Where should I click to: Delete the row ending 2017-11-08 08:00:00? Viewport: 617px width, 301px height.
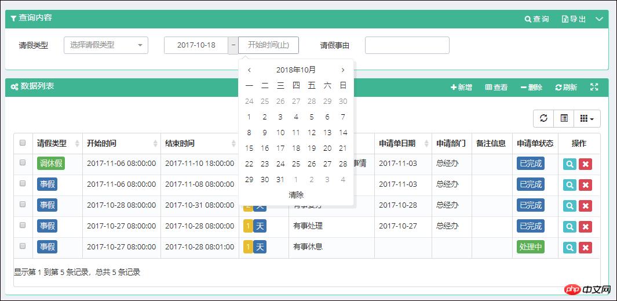coord(585,185)
